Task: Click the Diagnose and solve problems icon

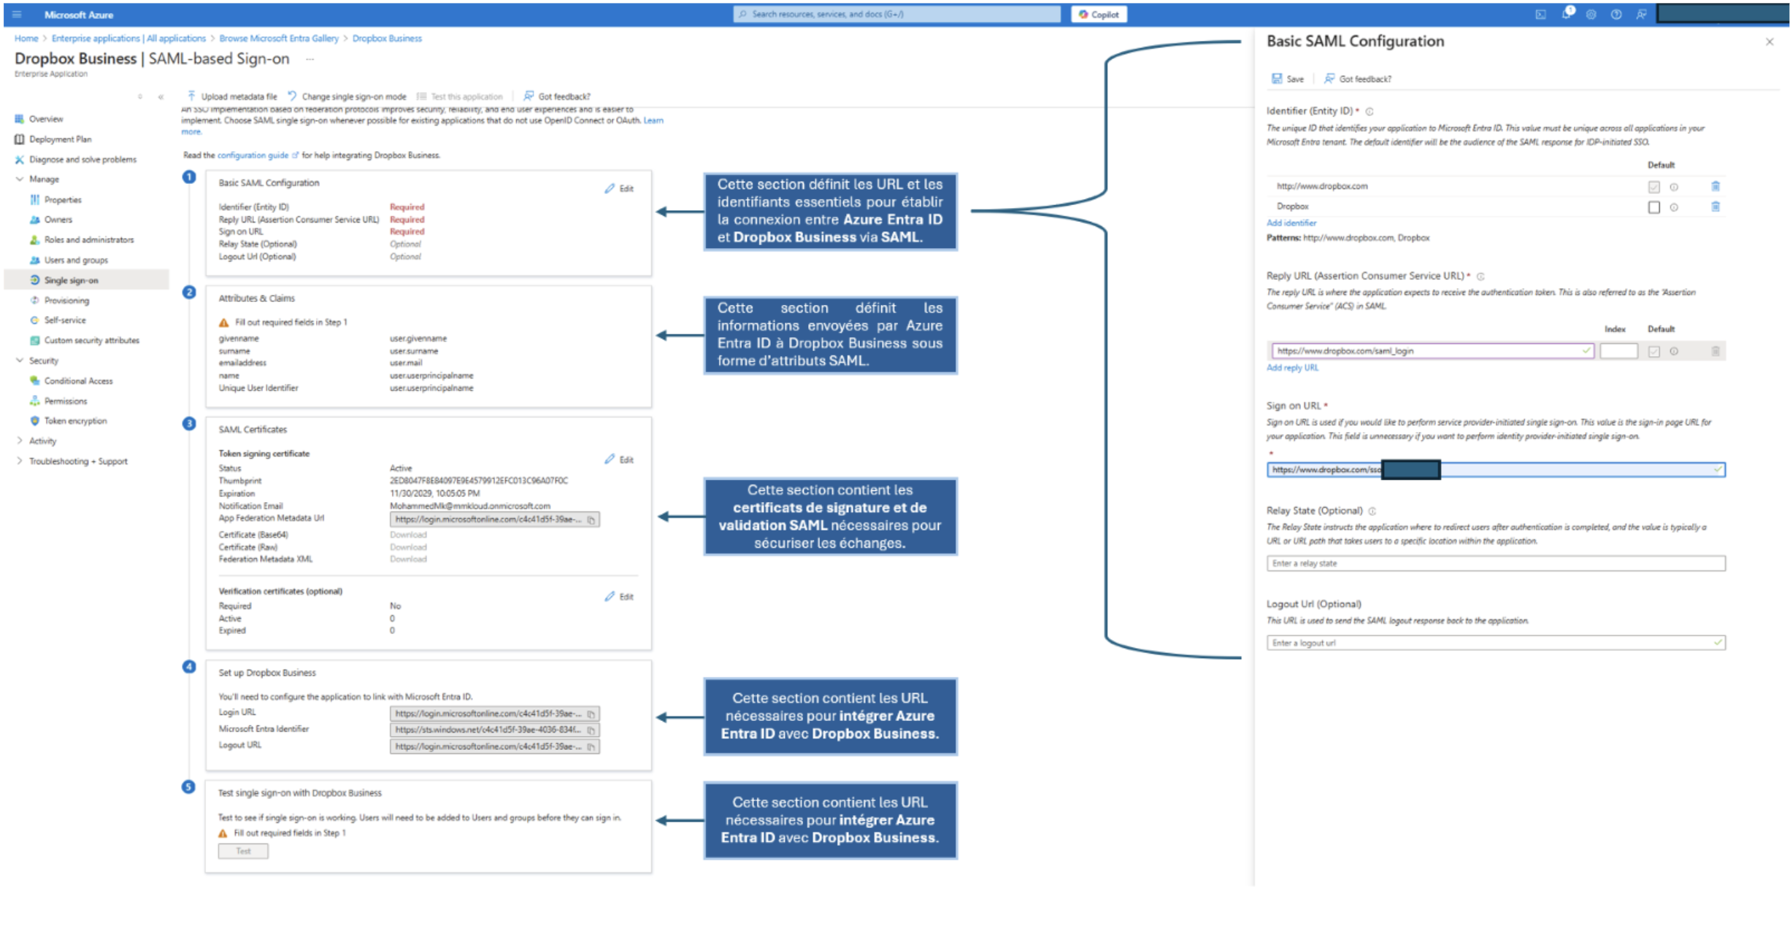Action: 20,160
